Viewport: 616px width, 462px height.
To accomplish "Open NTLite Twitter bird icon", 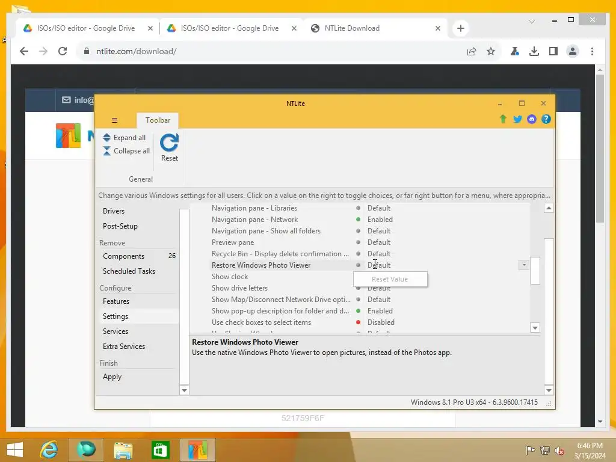I will point(517,119).
